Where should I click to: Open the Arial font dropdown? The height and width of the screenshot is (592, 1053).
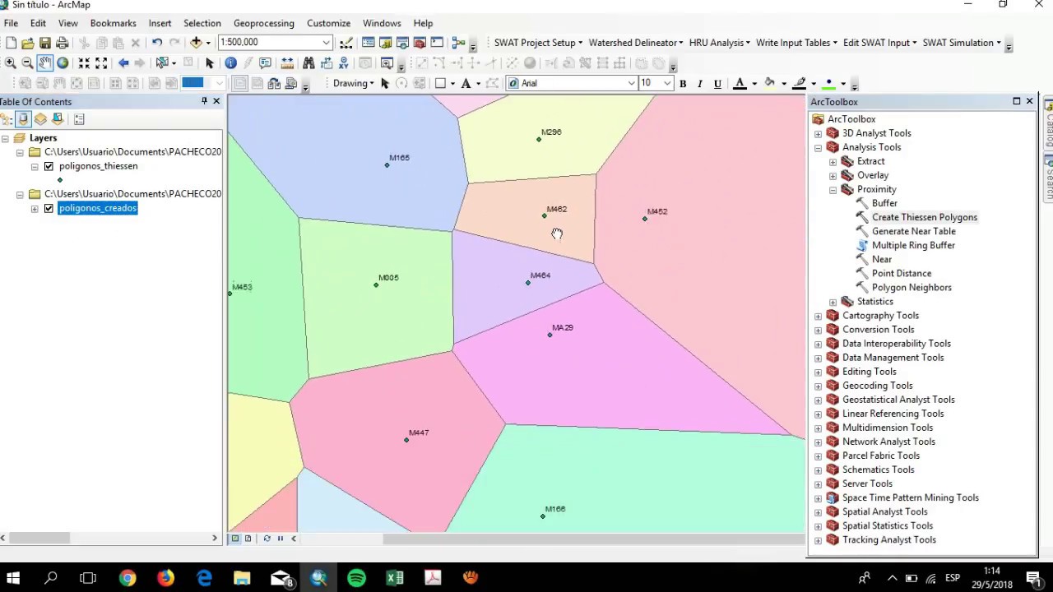632,83
